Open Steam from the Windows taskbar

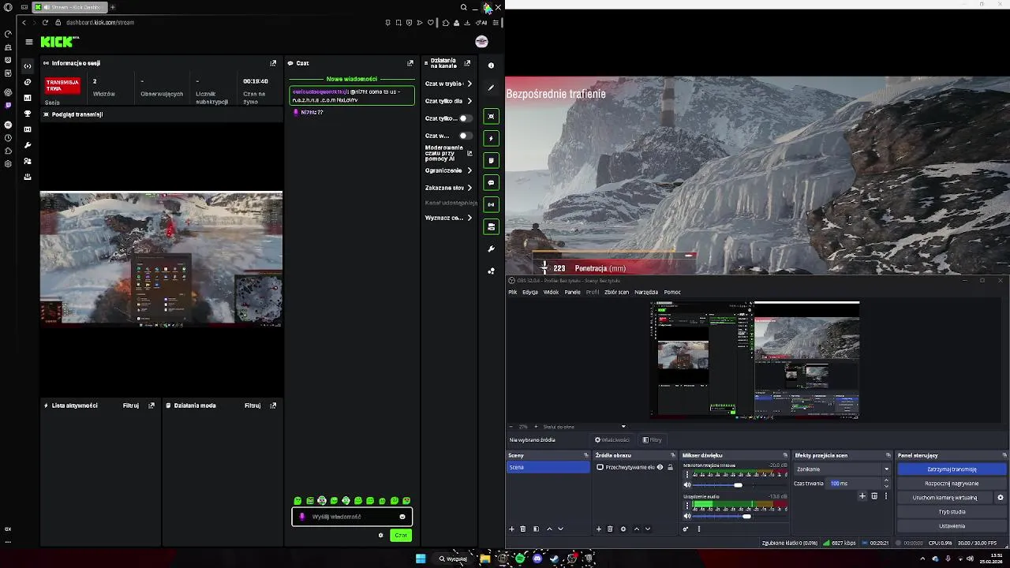(554, 559)
